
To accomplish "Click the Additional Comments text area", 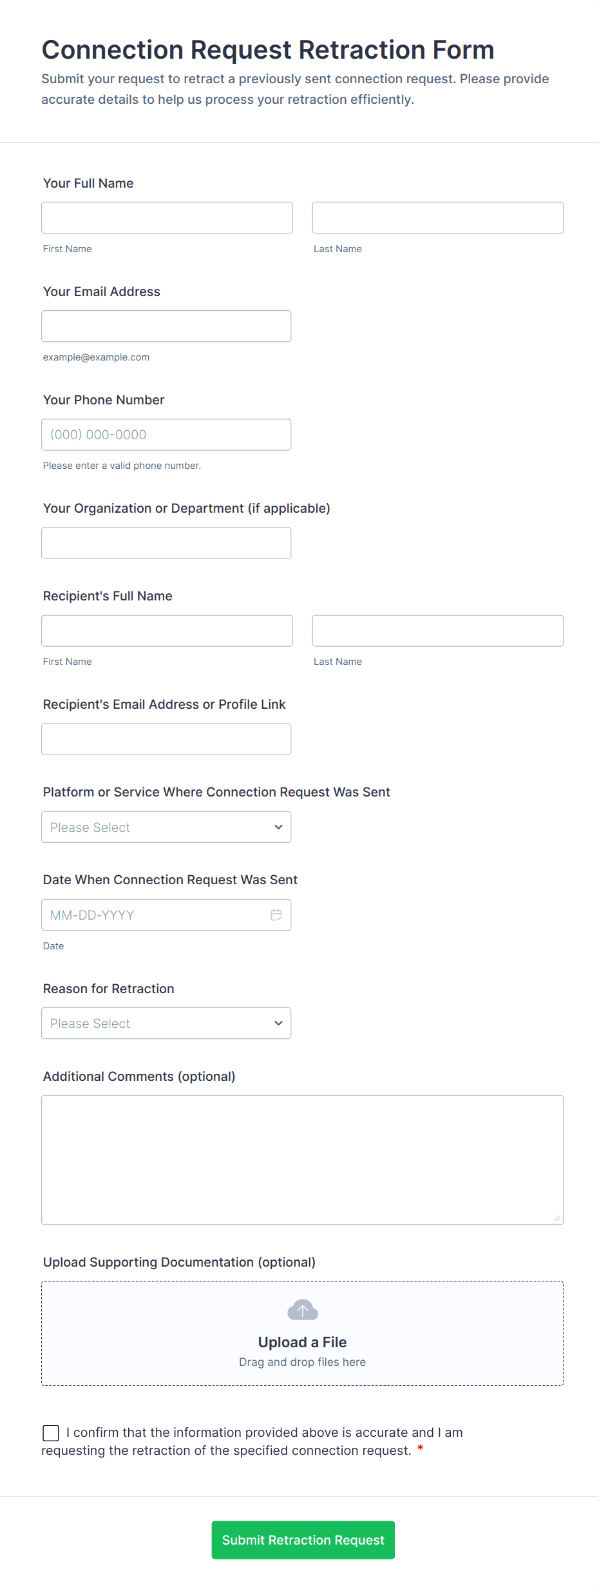I will 302,1159.
